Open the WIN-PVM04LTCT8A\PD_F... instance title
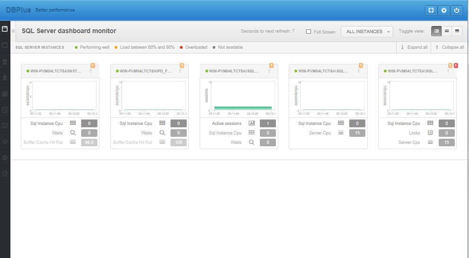This screenshot has height=258, width=469. click(145, 71)
